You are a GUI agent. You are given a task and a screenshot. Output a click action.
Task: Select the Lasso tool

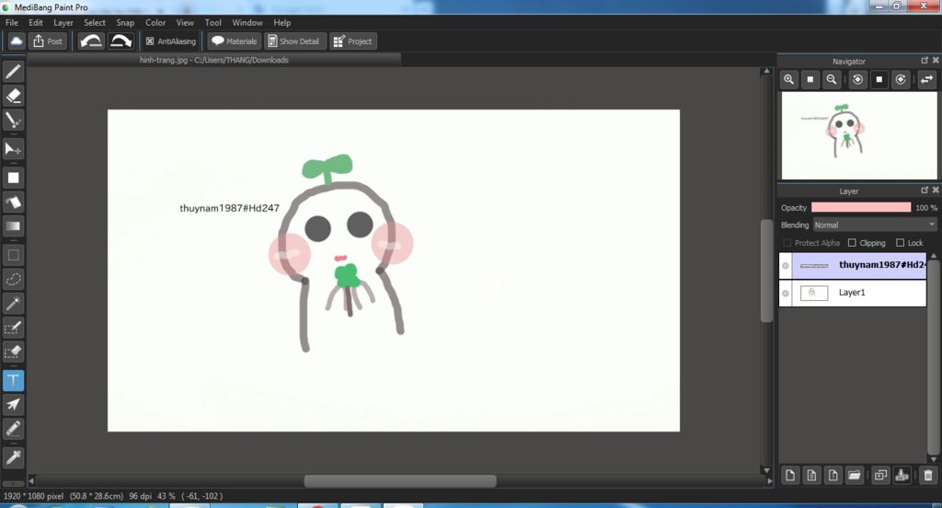[x=13, y=279]
